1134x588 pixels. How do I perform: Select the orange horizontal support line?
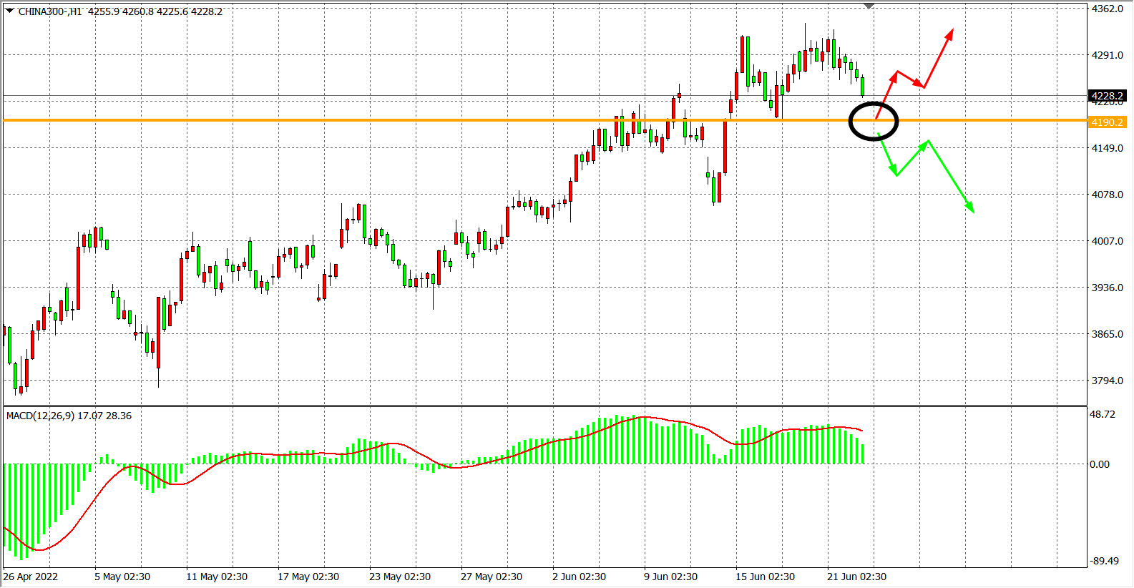point(429,120)
